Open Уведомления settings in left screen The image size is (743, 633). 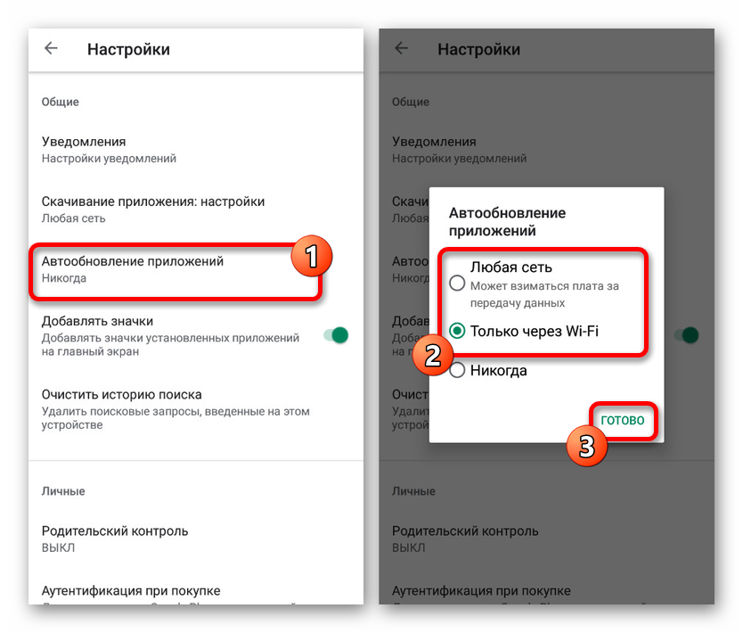click(x=196, y=150)
